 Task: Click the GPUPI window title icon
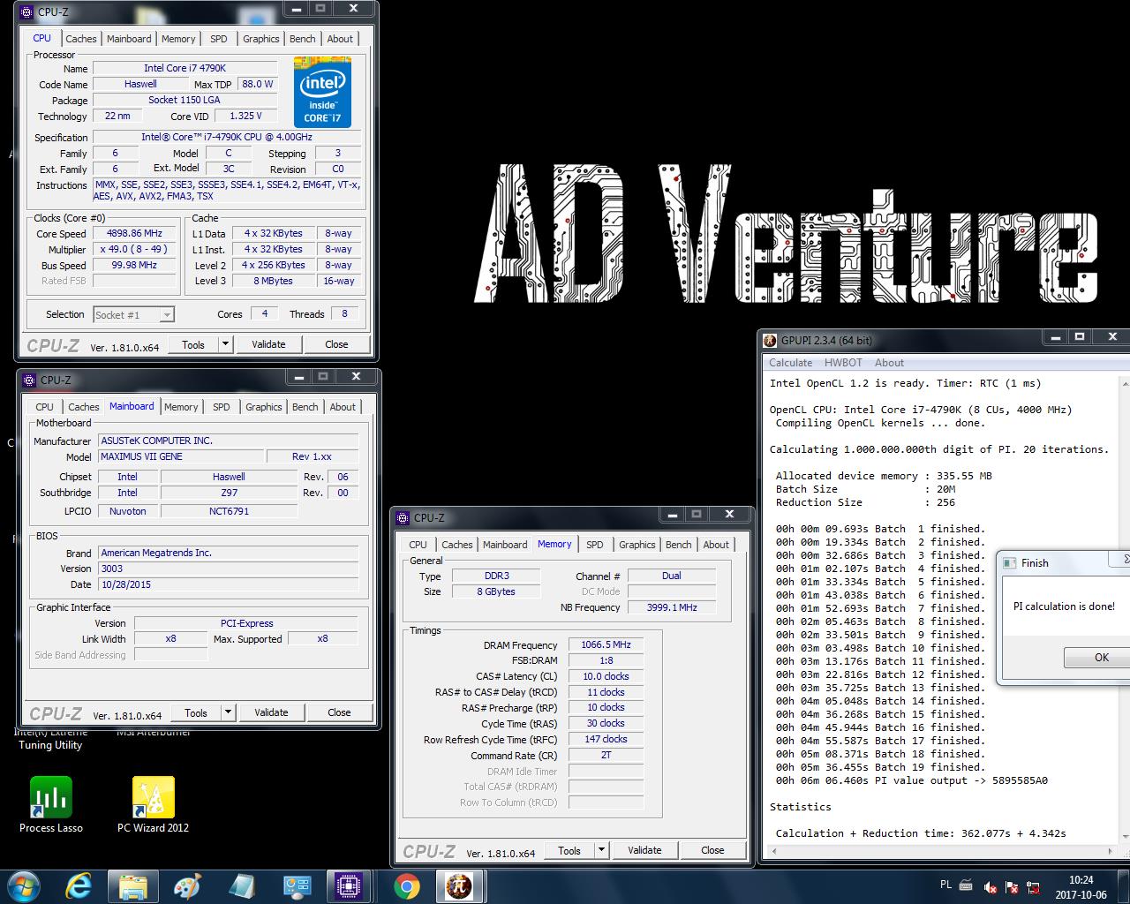point(770,340)
